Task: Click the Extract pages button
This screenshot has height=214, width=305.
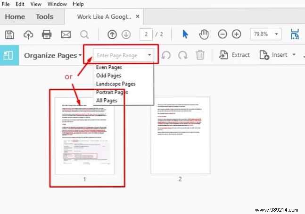Action: (x=234, y=55)
